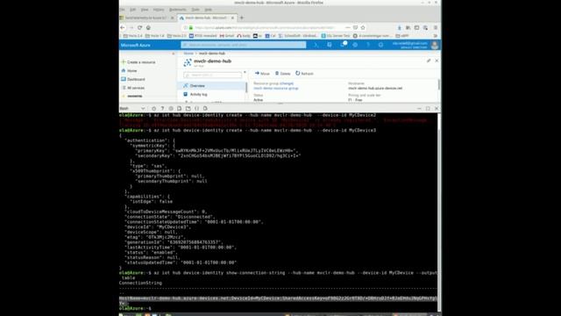
Task: Open the page actions ellipsis in address bar
Action: (348, 27)
